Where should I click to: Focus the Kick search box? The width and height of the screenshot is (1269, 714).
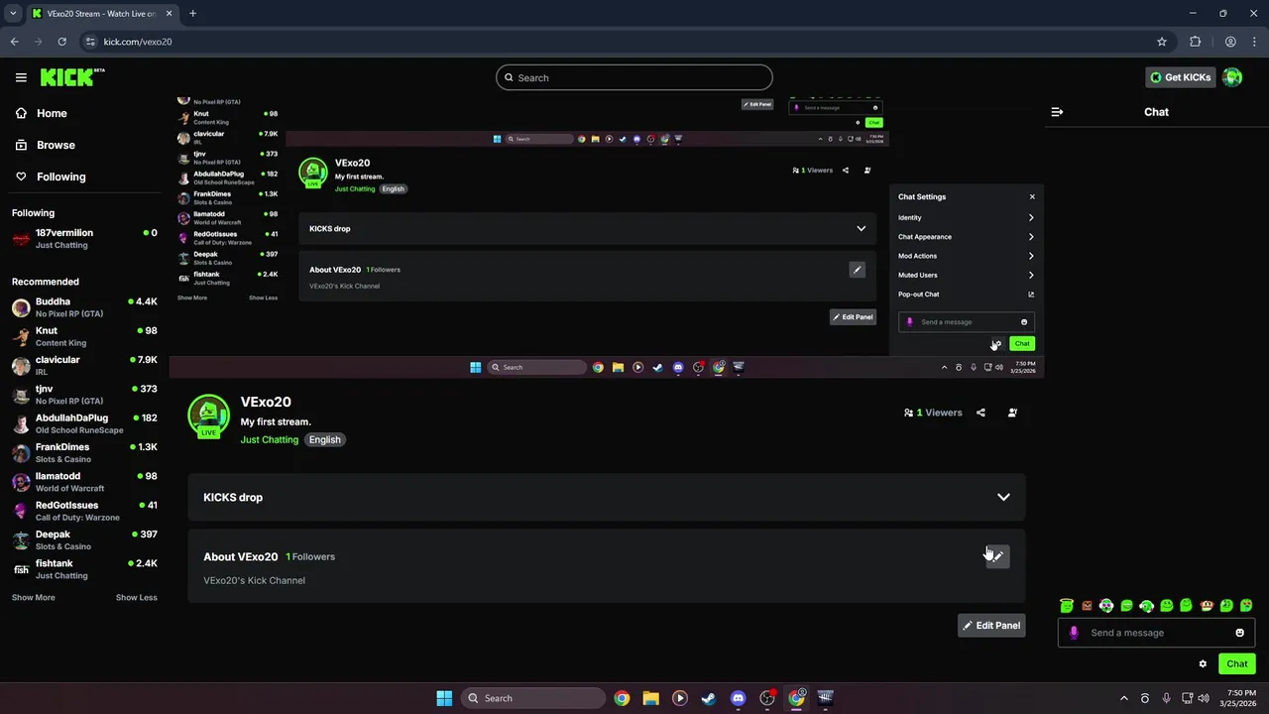634,77
